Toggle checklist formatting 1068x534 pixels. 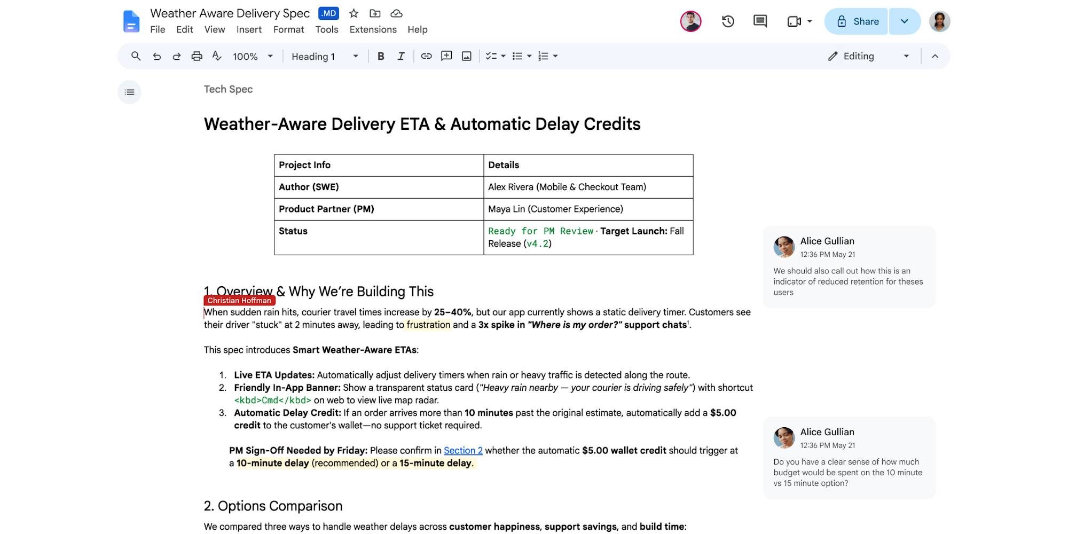click(x=491, y=56)
